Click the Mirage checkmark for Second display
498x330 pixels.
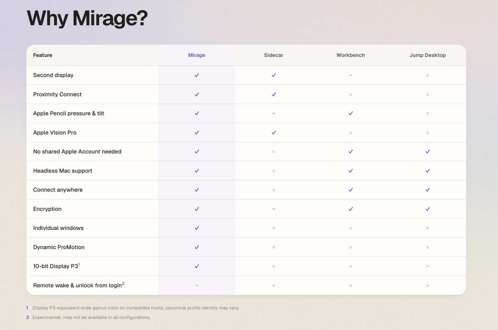197,75
